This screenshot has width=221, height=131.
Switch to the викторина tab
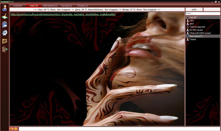point(50,6)
